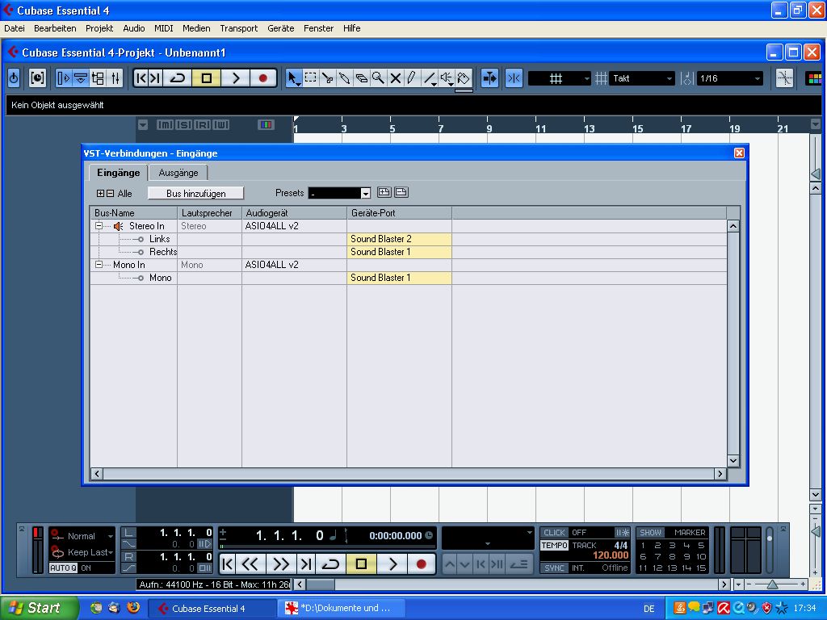The height and width of the screenshot is (620, 827).
Task: Click SYNC button in transport panel
Action: (x=554, y=568)
